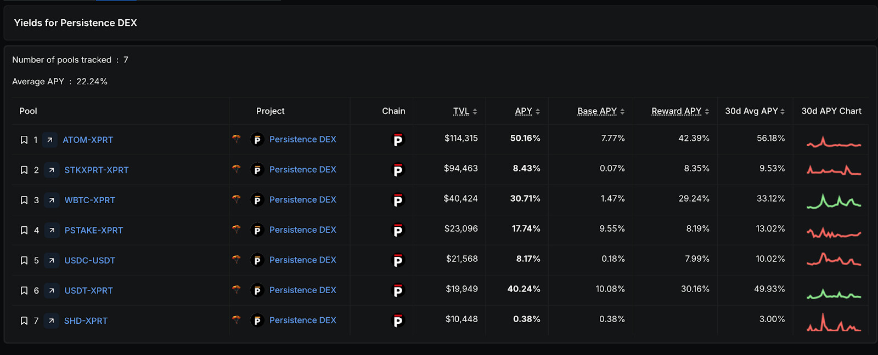Open external link arrow for ATOM-XPRT

click(50, 140)
